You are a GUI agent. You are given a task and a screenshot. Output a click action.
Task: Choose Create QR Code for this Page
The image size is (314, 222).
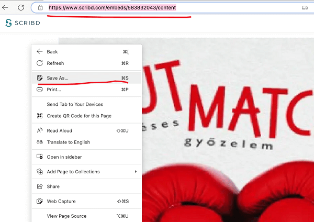tap(86, 116)
